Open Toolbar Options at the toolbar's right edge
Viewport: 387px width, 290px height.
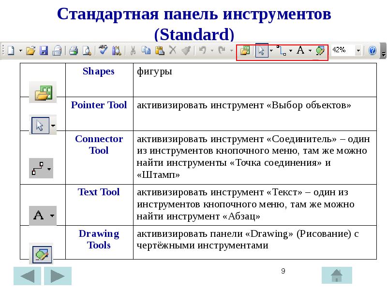click(383, 51)
